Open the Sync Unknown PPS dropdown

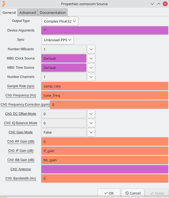(x=58, y=40)
